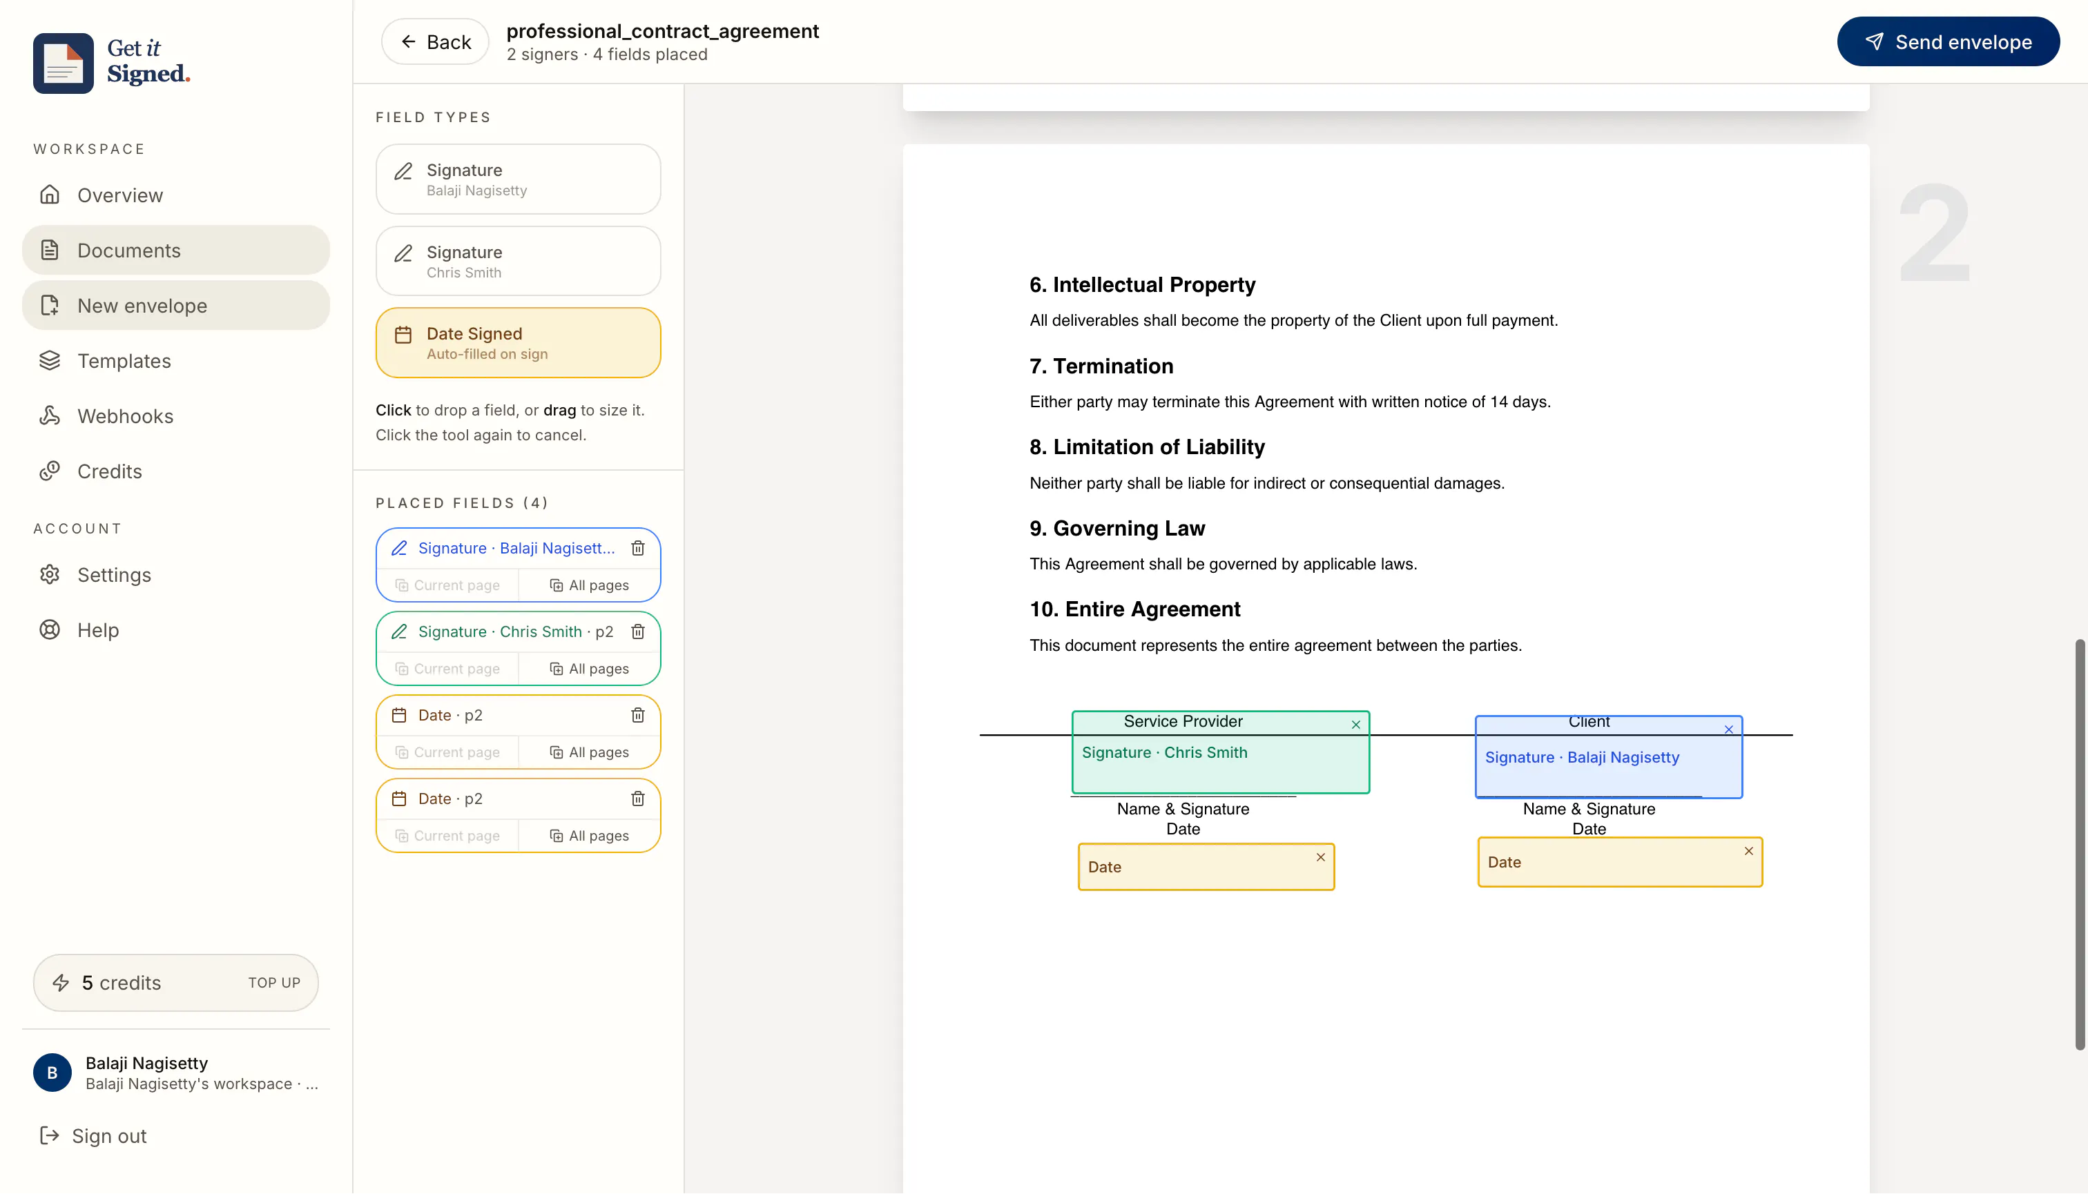2088x1194 pixels.
Task: Delete the second placed Date p2 field
Action: pyautogui.click(x=637, y=799)
